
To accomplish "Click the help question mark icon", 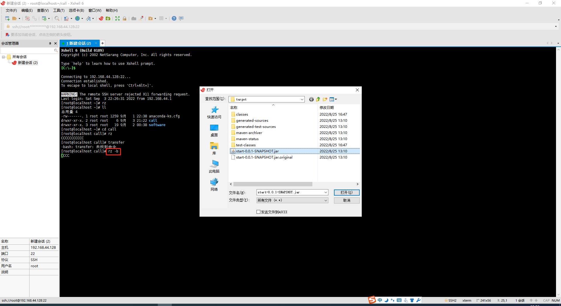I will (x=174, y=18).
